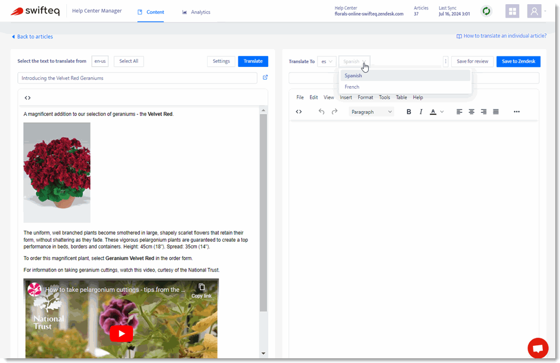560x363 pixels.
Task: Open the Table menu
Action: point(402,97)
